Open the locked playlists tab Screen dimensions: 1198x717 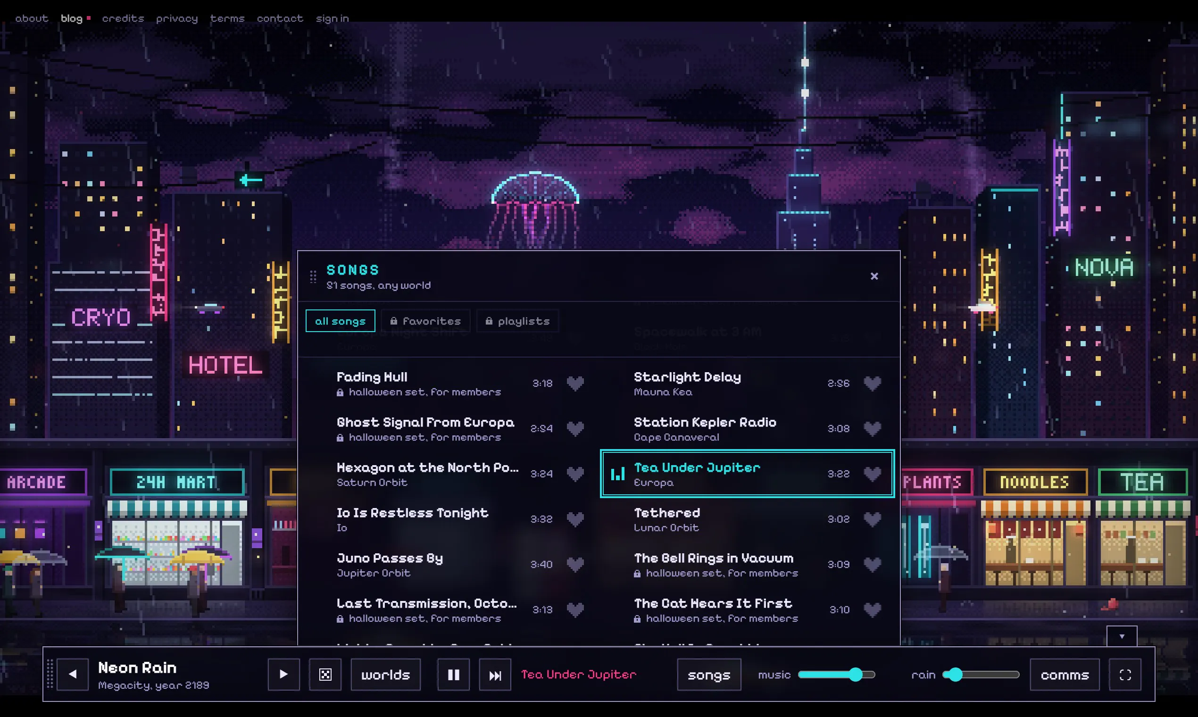coord(518,321)
